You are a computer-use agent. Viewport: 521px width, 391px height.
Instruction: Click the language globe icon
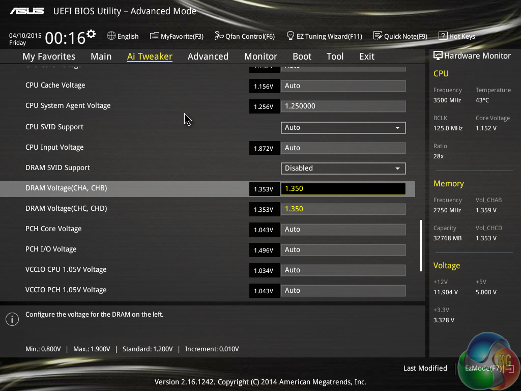click(111, 36)
